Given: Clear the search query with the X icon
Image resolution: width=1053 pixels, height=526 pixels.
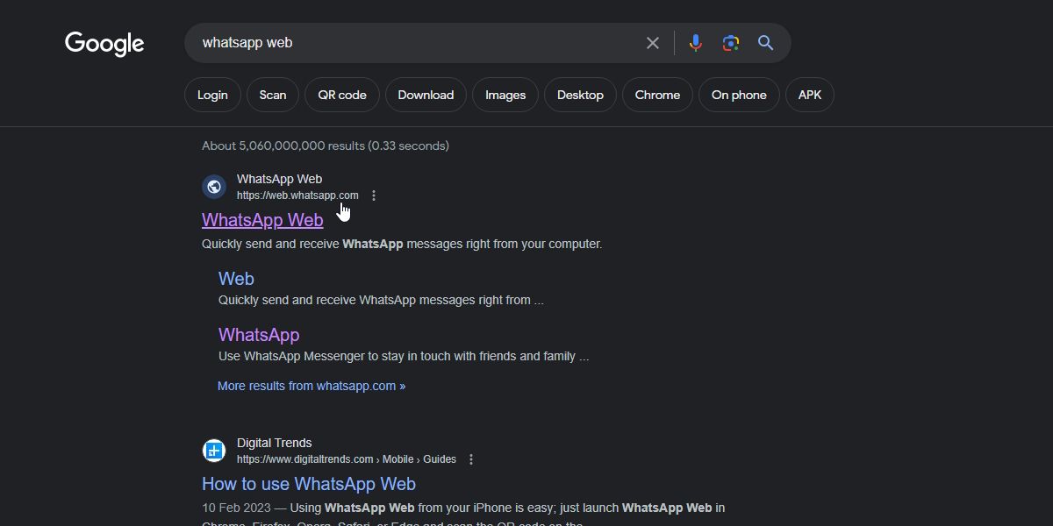Looking at the screenshot, I should [x=652, y=42].
